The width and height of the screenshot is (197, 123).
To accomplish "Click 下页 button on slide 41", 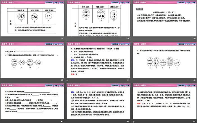I will 128,44.
